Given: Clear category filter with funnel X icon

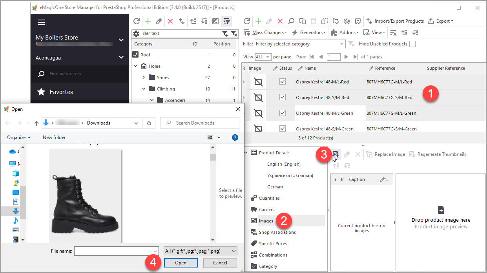Looking at the screenshot, I should pos(234,33).
